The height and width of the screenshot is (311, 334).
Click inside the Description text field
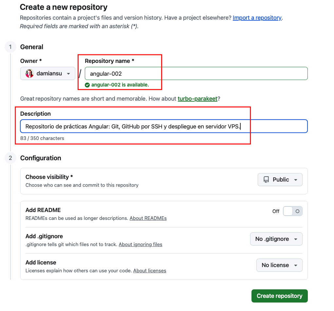click(164, 126)
